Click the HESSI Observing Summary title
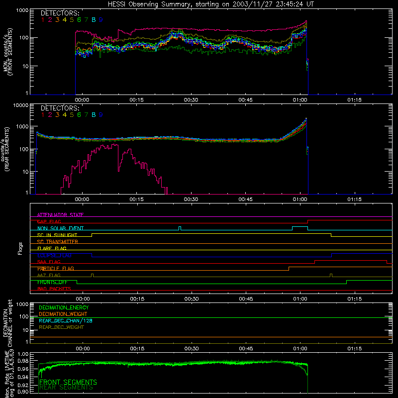This screenshot has width=398, height=398. 211,4
